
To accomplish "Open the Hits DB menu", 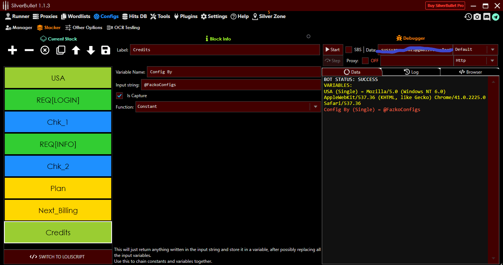I will (x=135, y=16).
